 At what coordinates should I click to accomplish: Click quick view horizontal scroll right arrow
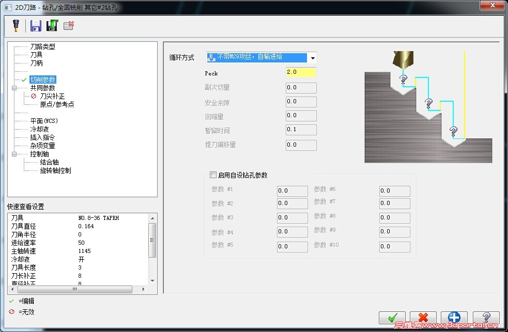143,289
